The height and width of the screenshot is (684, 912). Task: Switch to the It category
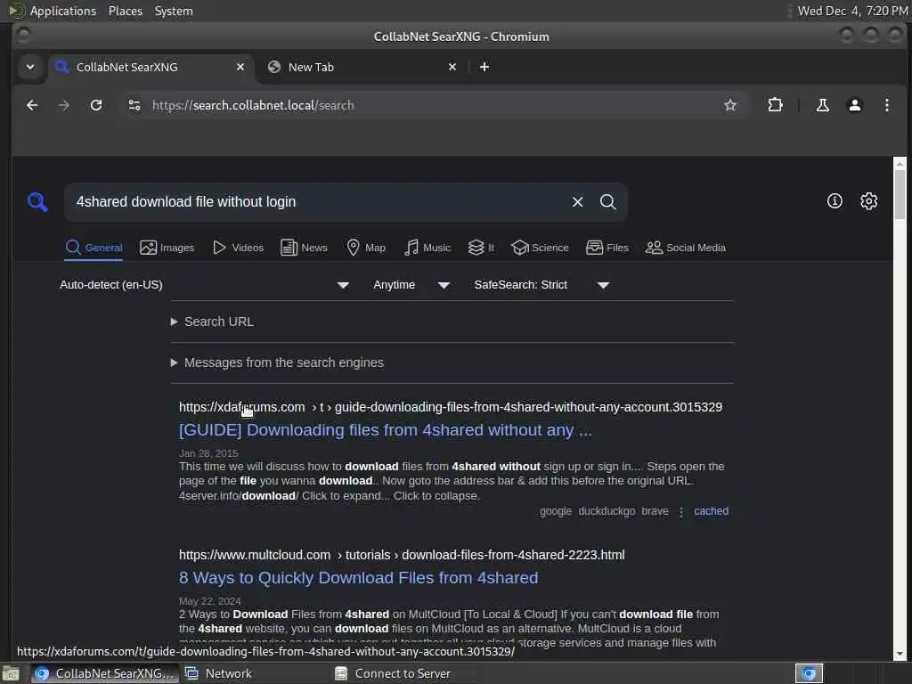[481, 248]
